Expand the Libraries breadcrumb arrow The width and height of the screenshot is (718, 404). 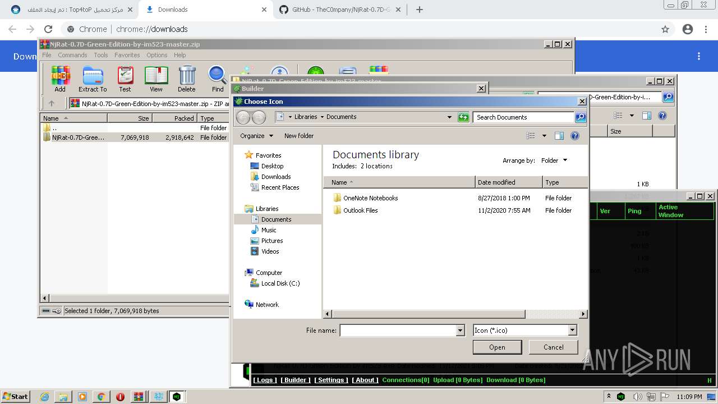click(322, 117)
